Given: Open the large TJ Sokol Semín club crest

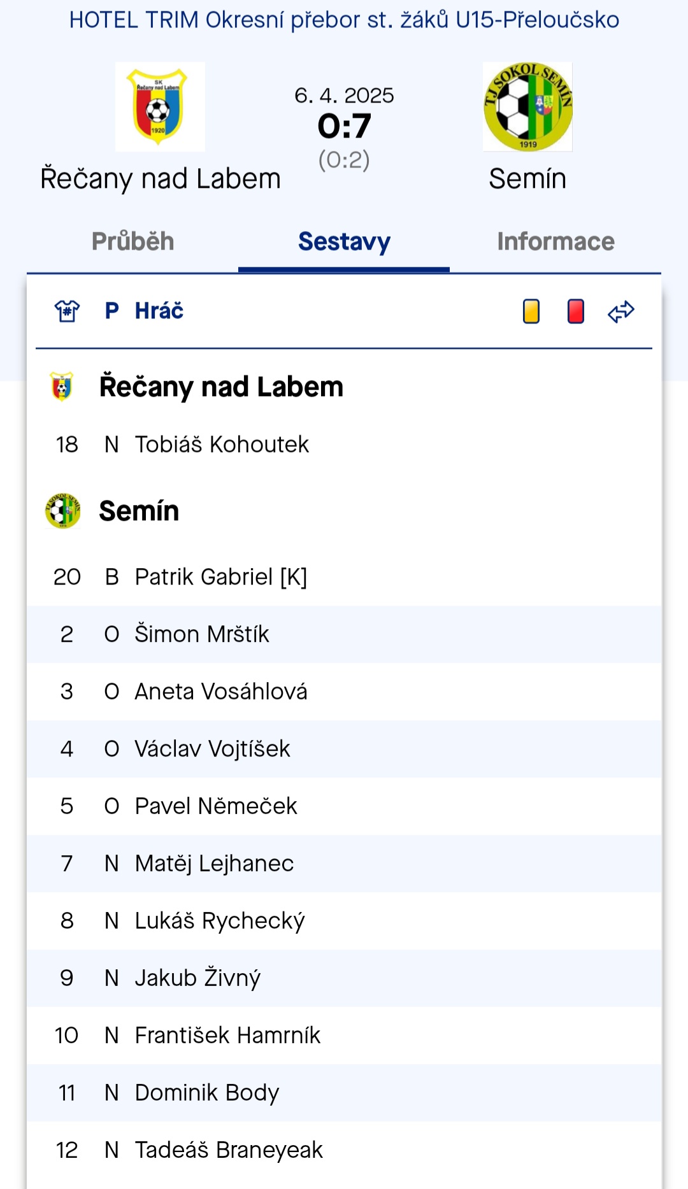Looking at the screenshot, I should 527,106.
